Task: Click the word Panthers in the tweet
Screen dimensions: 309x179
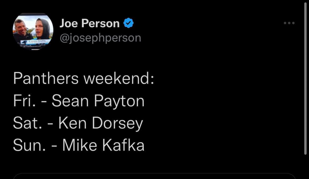Action: pos(46,79)
